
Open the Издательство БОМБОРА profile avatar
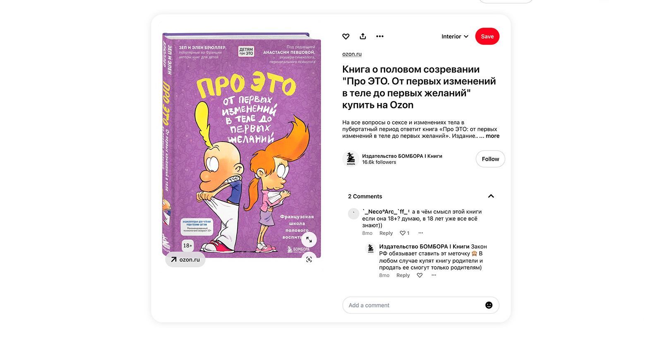pyautogui.click(x=350, y=159)
